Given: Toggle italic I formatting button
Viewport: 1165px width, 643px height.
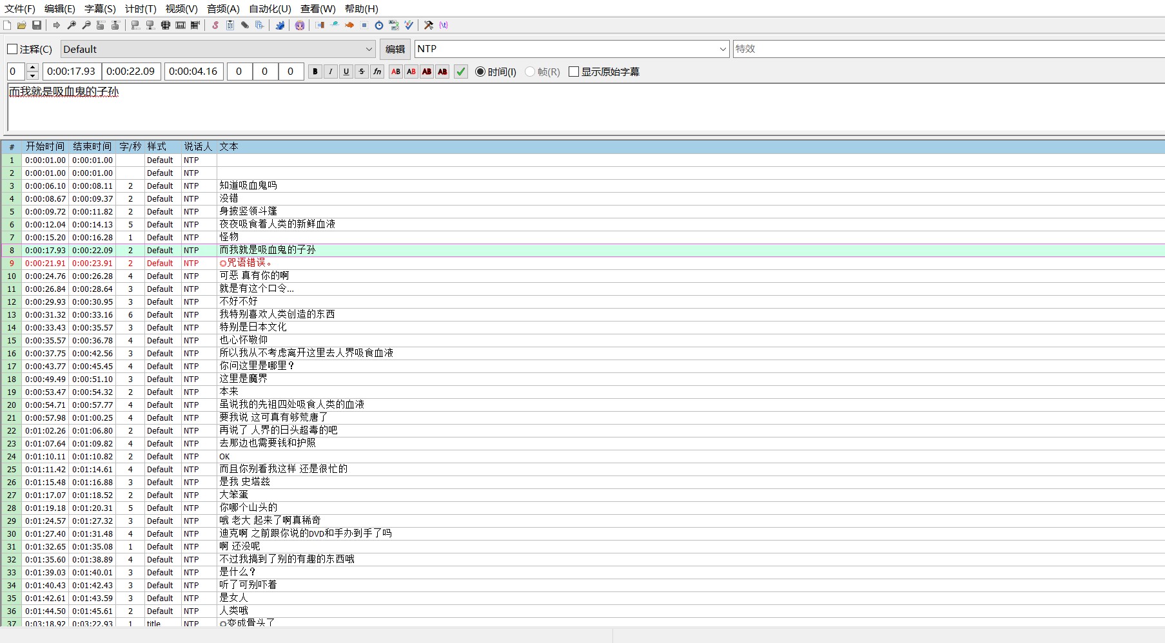Looking at the screenshot, I should [x=331, y=72].
